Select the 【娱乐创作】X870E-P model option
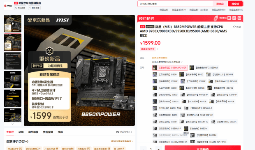The width and height of the screenshot is (255, 150). point(195,95)
